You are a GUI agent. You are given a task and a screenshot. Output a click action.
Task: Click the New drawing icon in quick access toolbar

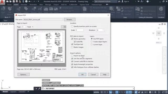click(x=7, y=1)
